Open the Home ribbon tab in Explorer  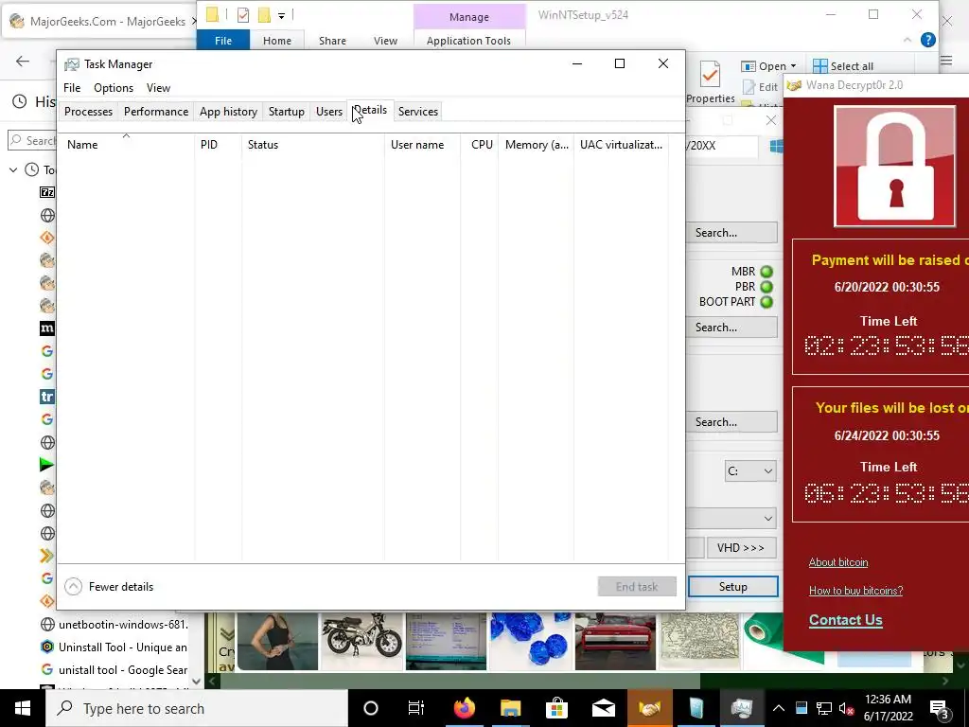(x=277, y=41)
